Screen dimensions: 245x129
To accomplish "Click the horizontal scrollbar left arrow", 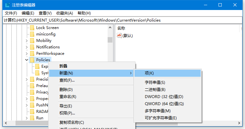I will tap(6, 123).
